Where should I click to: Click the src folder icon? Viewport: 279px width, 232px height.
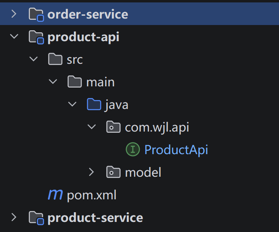[x=55, y=59]
